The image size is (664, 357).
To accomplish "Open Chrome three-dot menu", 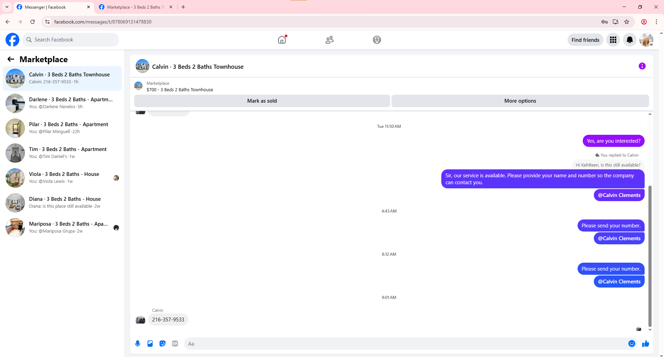I will [x=656, y=22].
